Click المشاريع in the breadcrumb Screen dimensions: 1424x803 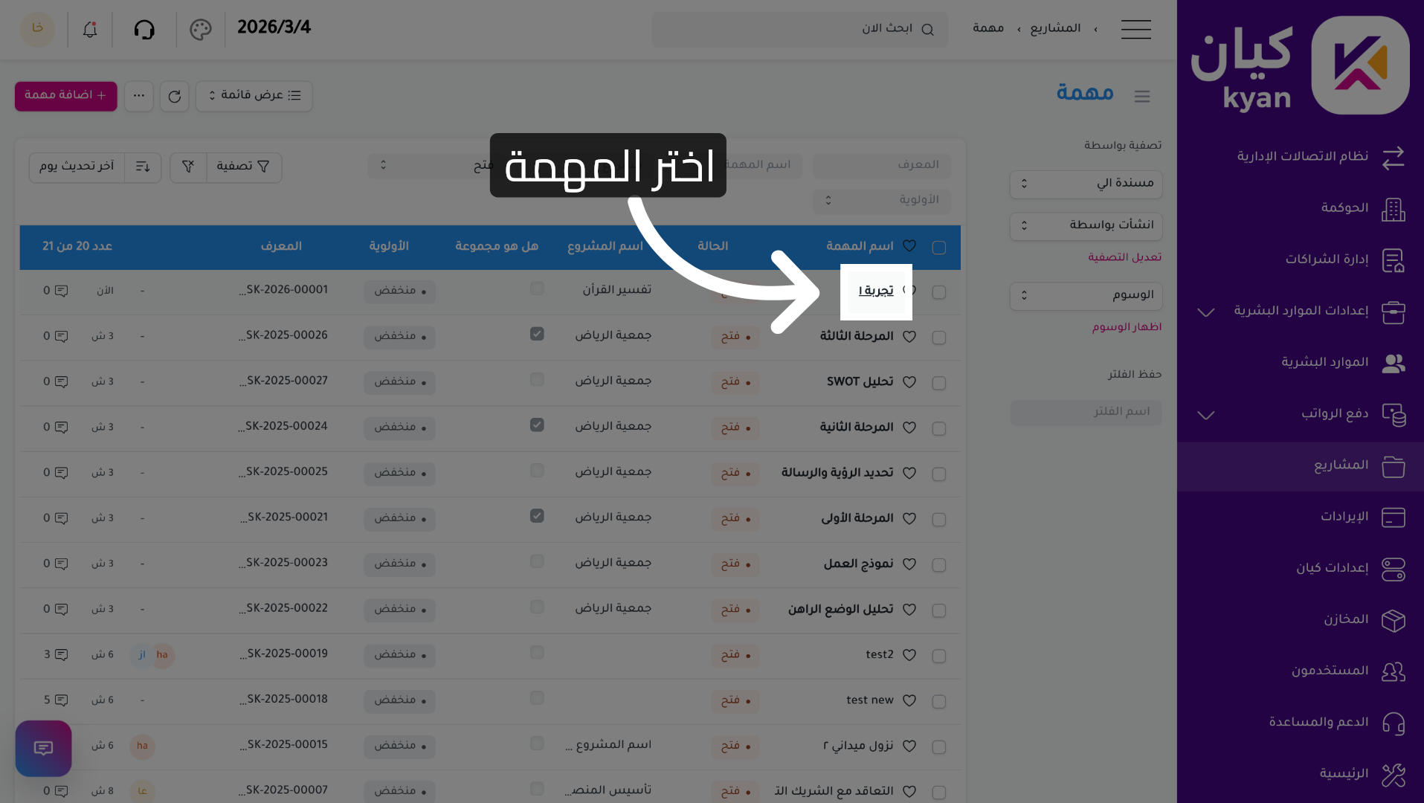click(1055, 28)
